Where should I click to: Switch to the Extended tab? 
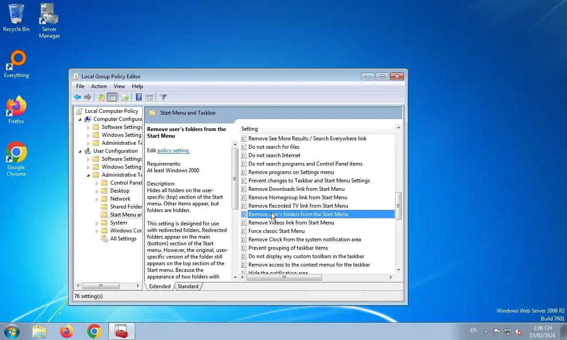click(160, 286)
